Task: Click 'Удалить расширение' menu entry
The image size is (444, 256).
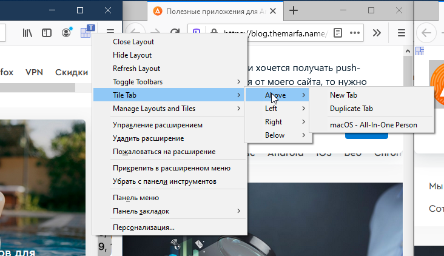Action: pos(149,138)
